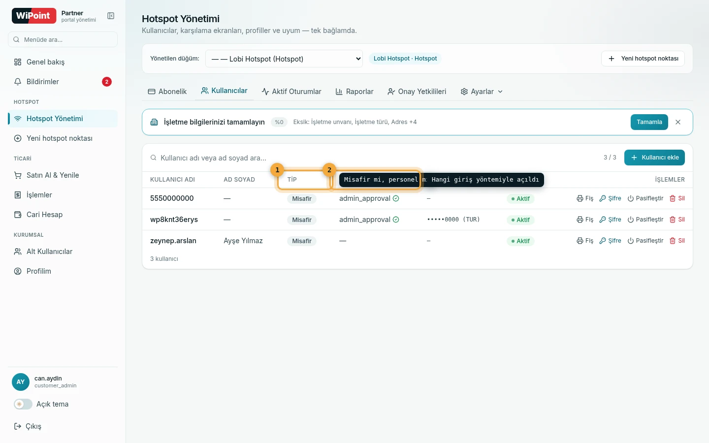The height and width of the screenshot is (443, 709).
Task: Open the Yönetilen düğüm dropdown
Action: 284,59
